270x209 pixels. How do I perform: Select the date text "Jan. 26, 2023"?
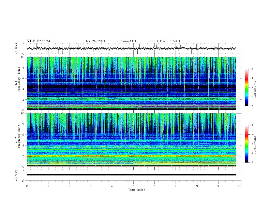tap(95, 41)
